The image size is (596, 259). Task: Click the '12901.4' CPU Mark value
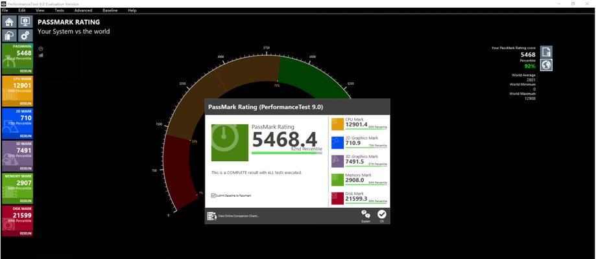(x=356, y=124)
